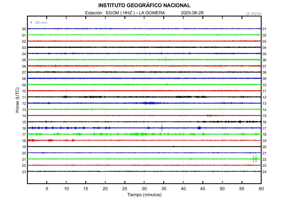Viewport: 282px width, 211px height.
Task: Click minute tick label 30 on time axis
Action: (144, 188)
